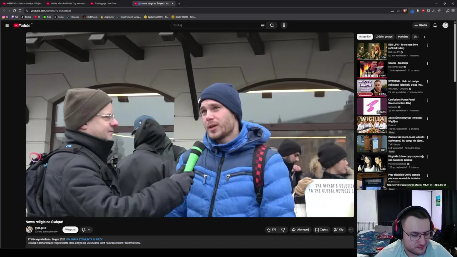The image size is (457, 257).
Task: Open browser main menu icon
Action: point(453,11)
